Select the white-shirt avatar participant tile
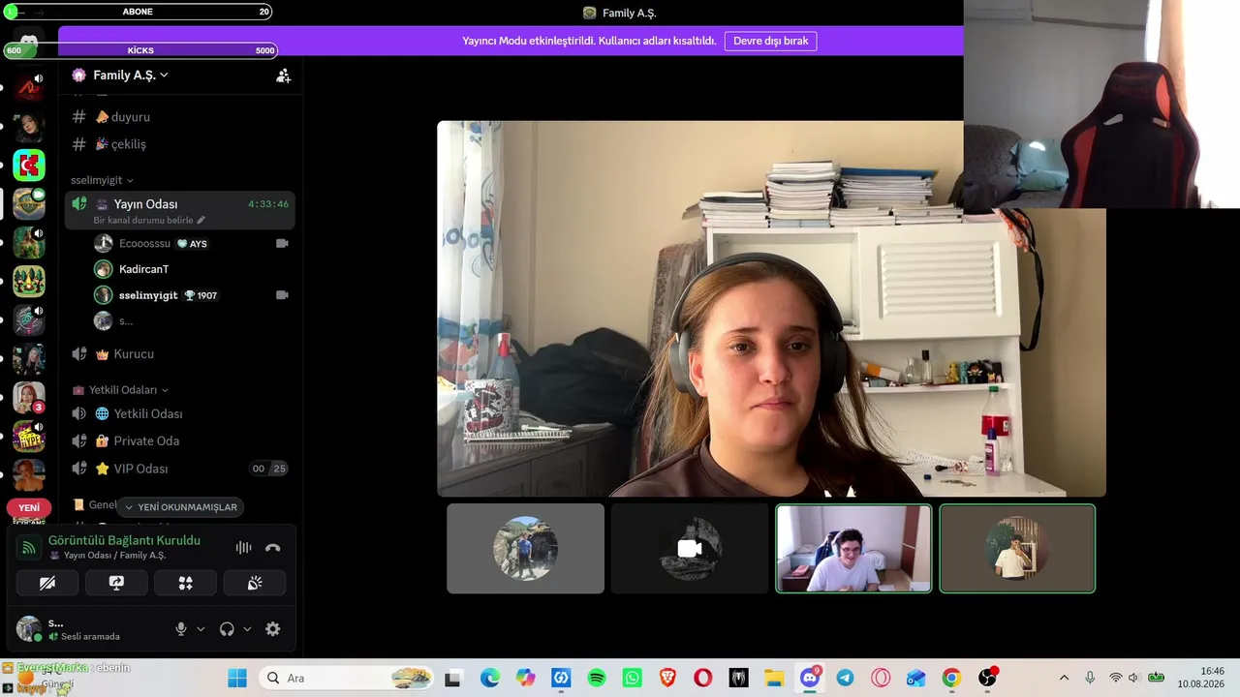The width and height of the screenshot is (1240, 697). (x=1017, y=549)
